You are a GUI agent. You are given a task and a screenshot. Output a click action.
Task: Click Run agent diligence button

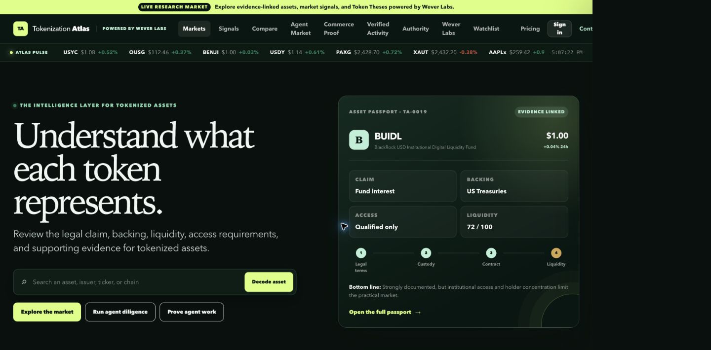120,312
